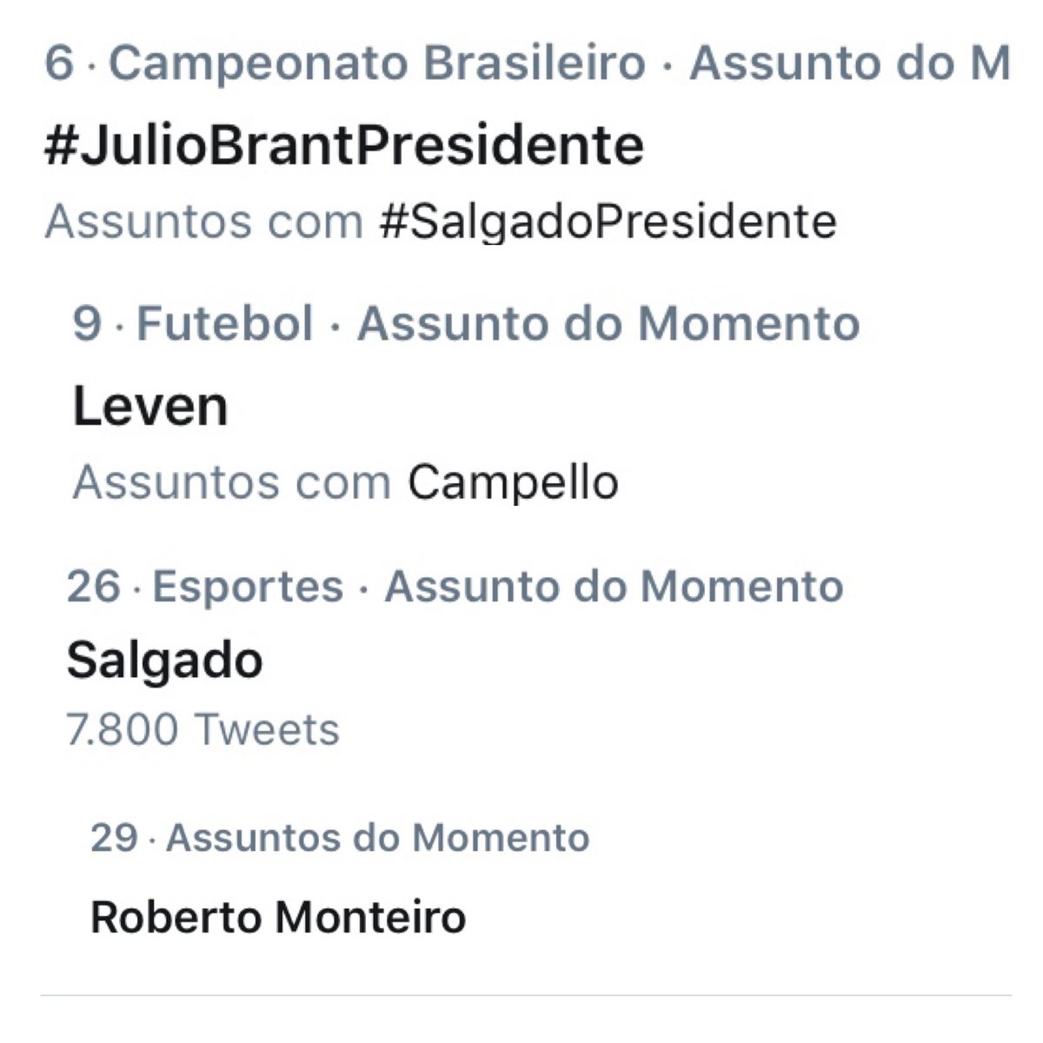The width and height of the screenshot is (1043, 1043).
Task: Click the 7.800 Tweets count
Action: point(203,728)
